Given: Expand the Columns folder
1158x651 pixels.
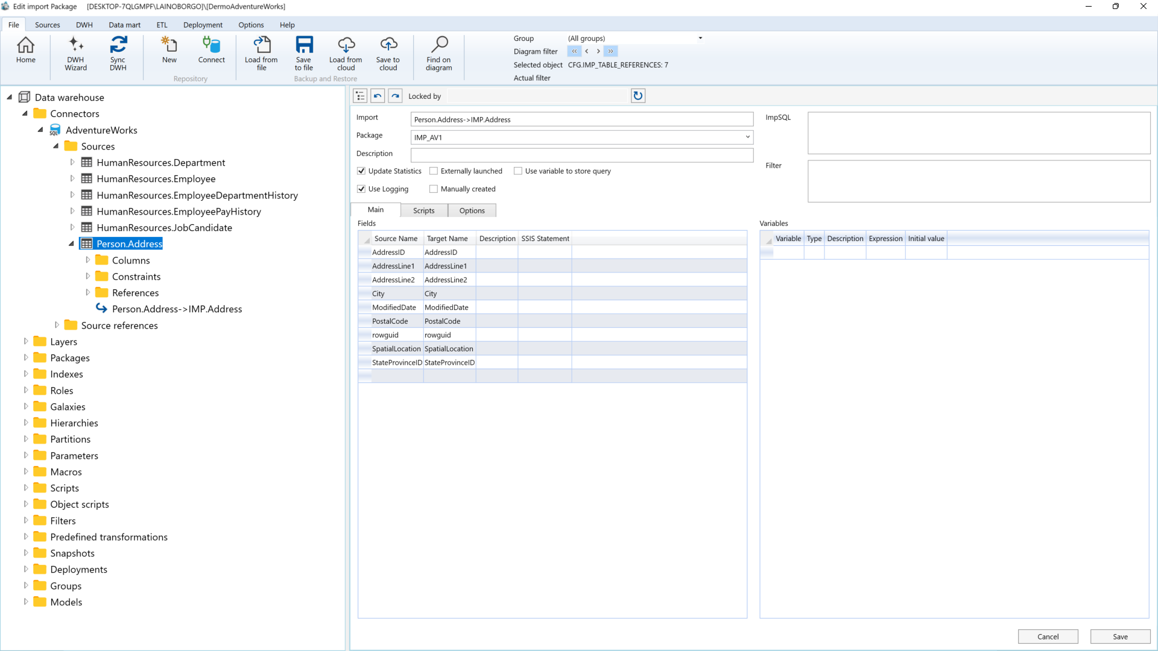Looking at the screenshot, I should 87,260.
